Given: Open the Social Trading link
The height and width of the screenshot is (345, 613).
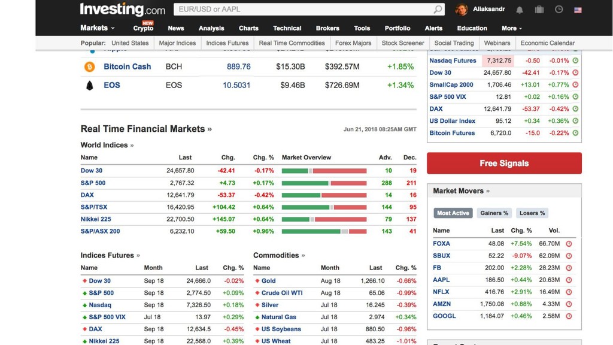Looking at the screenshot, I should 454,43.
